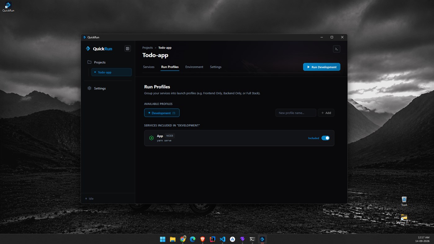
Task: Click QuickRun taskbar icon
Action: point(262,239)
